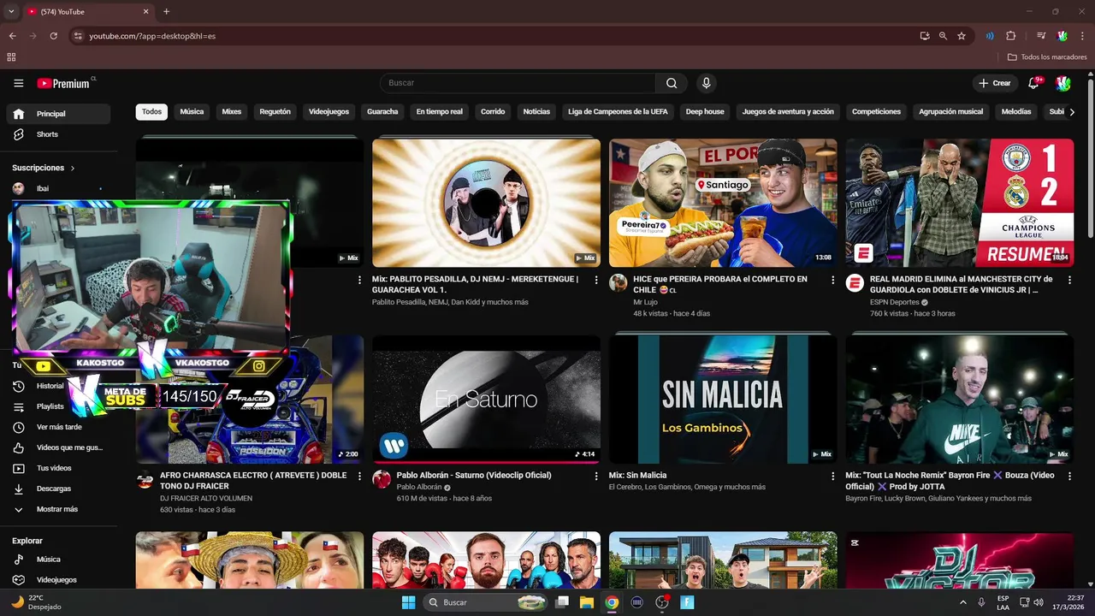
Task: Open options for Sin Malicia mix
Action: 833,476
